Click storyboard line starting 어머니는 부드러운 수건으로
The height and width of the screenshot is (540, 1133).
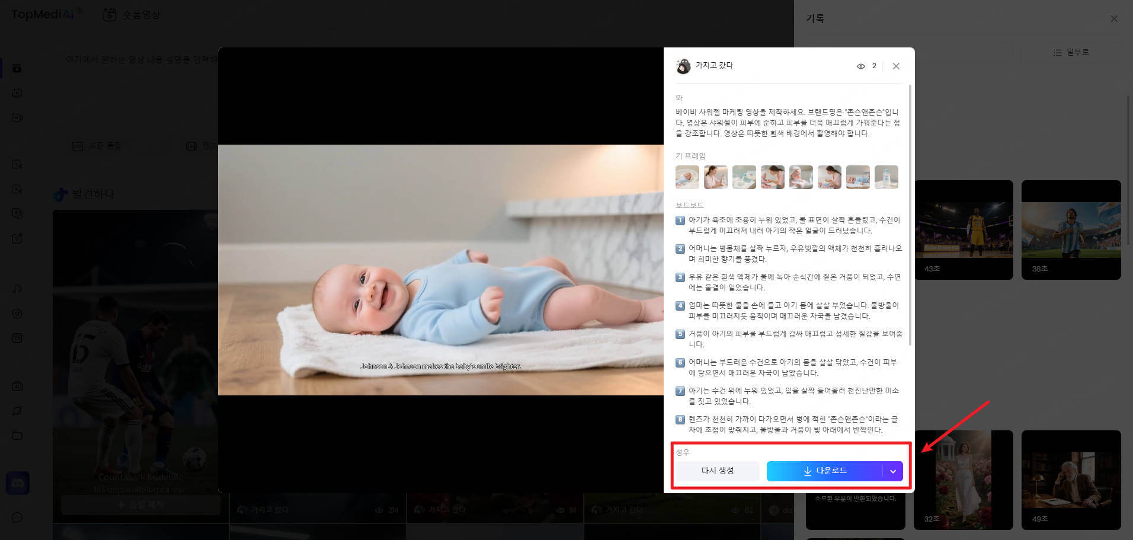(x=793, y=368)
